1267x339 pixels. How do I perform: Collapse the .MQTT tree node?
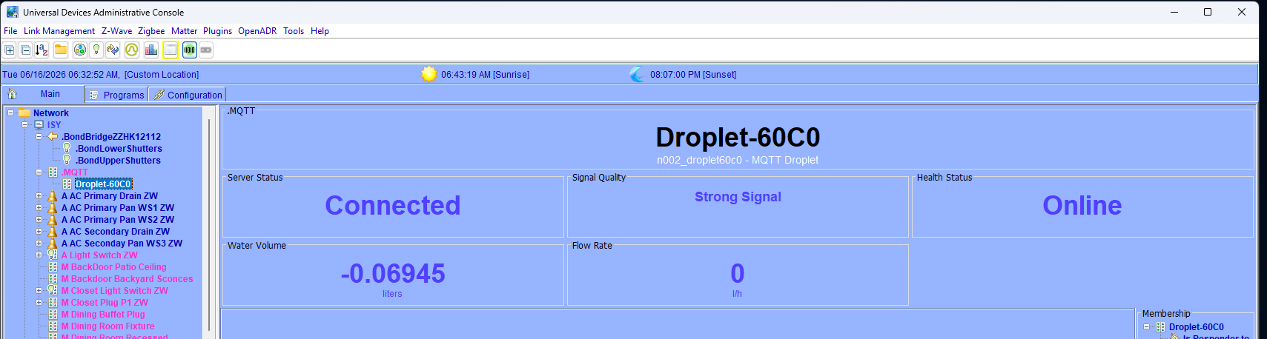(39, 172)
